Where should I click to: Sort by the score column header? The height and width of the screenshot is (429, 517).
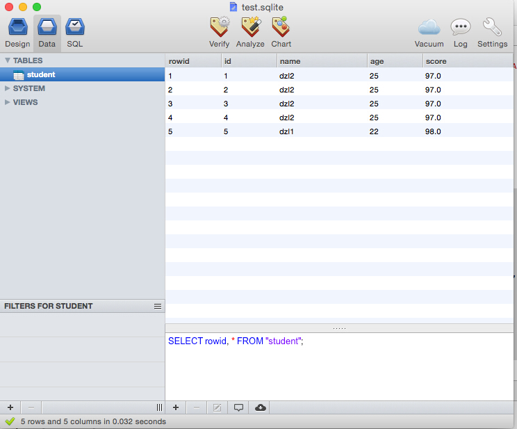(468, 61)
